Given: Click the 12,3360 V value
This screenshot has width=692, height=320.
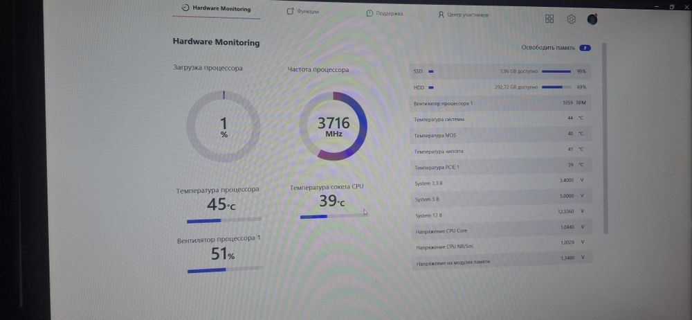Looking at the screenshot, I should coord(571,212).
